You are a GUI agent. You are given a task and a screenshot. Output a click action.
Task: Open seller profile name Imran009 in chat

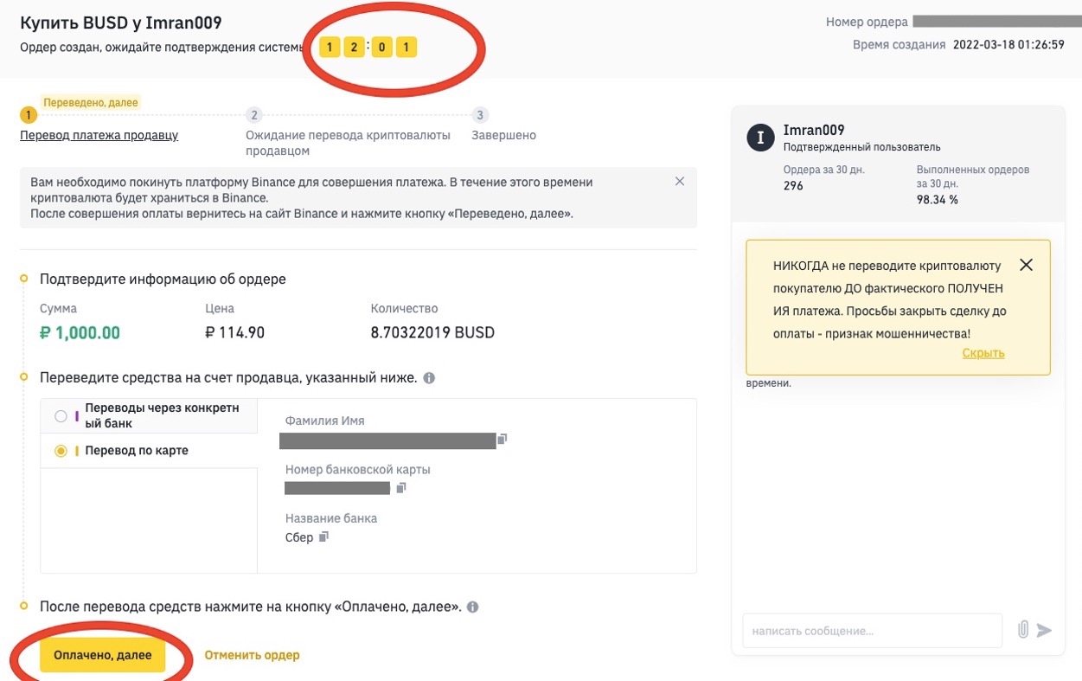click(x=814, y=131)
